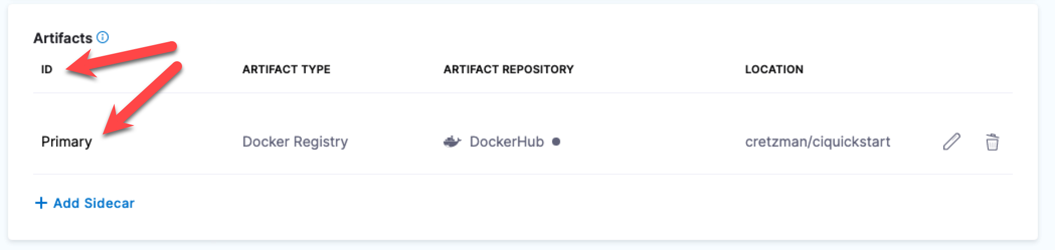Viewport: 1055px width, 250px height.
Task: Click the Docker whale icon
Action: 452,142
